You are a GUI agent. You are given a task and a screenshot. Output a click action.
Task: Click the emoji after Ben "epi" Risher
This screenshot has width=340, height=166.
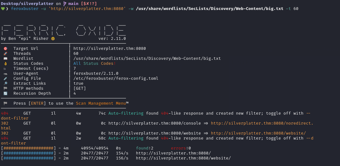pyautogui.click(x=53, y=39)
